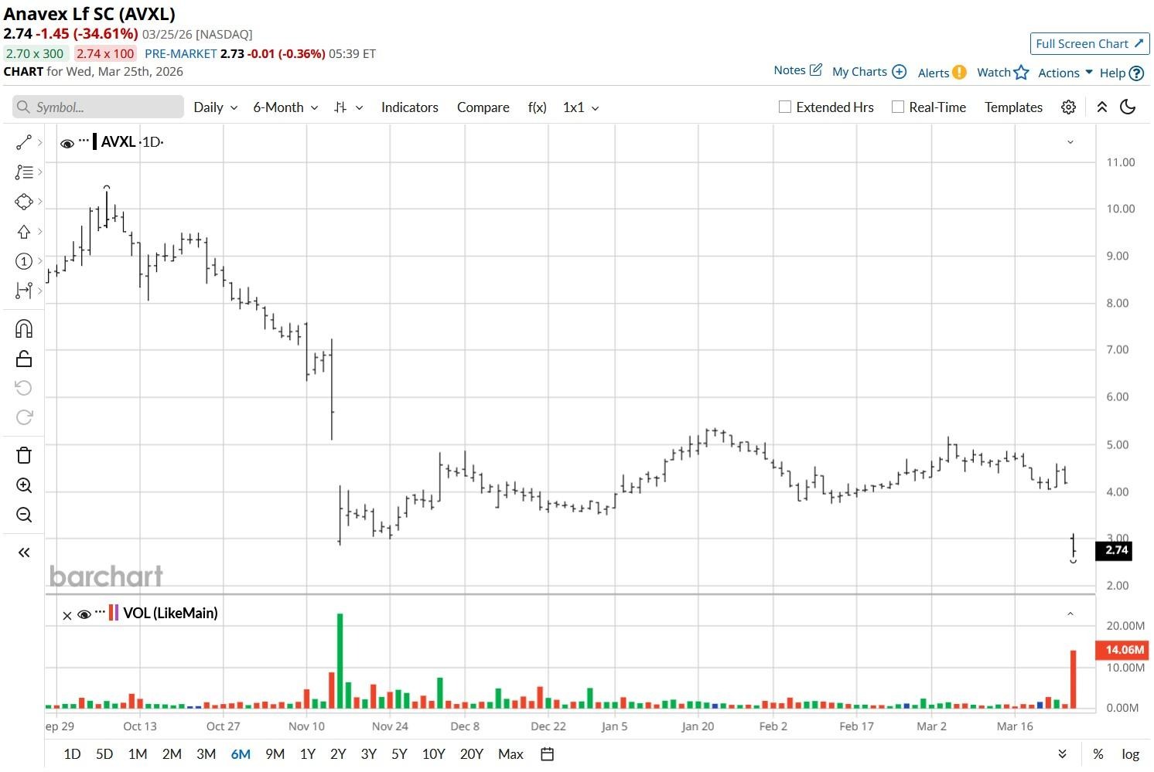Open the Compare menu
This screenshot has width=1154, height=772.
tap(483, 107)
